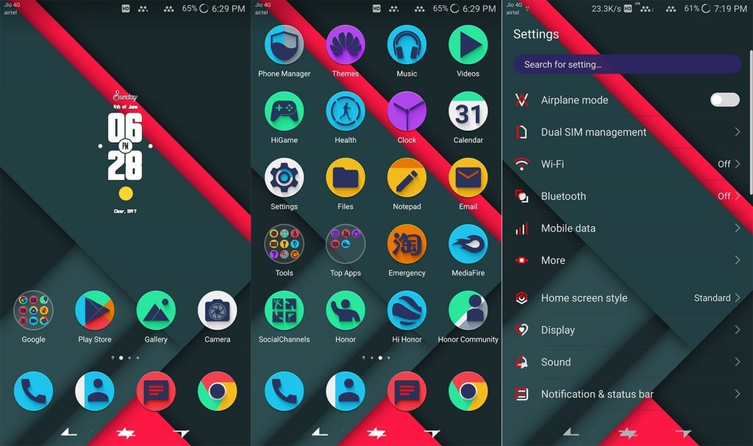Screen dimensions: 753x446
Task: Launch the Notepad app
Action: (407, 178)
